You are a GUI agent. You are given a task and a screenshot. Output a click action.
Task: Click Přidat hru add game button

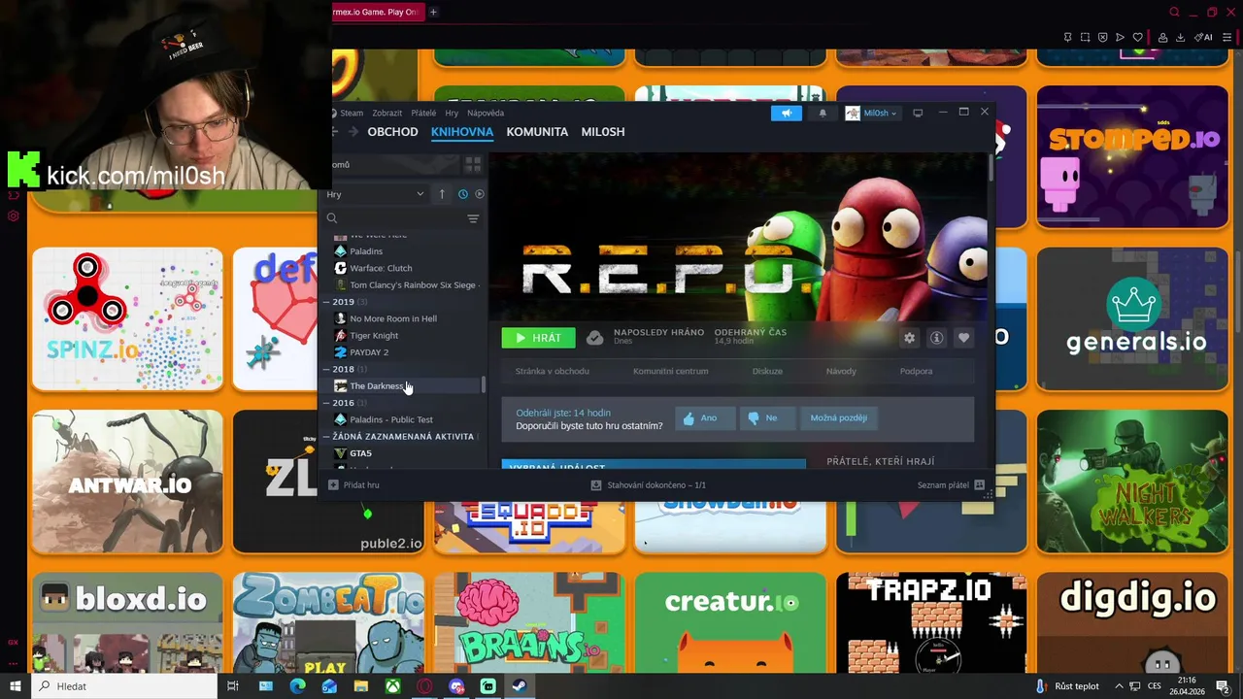click(354, 484)
